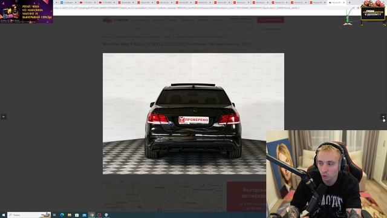Viewport: 387px width, 218px height.
Task: Open File Explorer from the taskbar
Action: click(70, 215)
